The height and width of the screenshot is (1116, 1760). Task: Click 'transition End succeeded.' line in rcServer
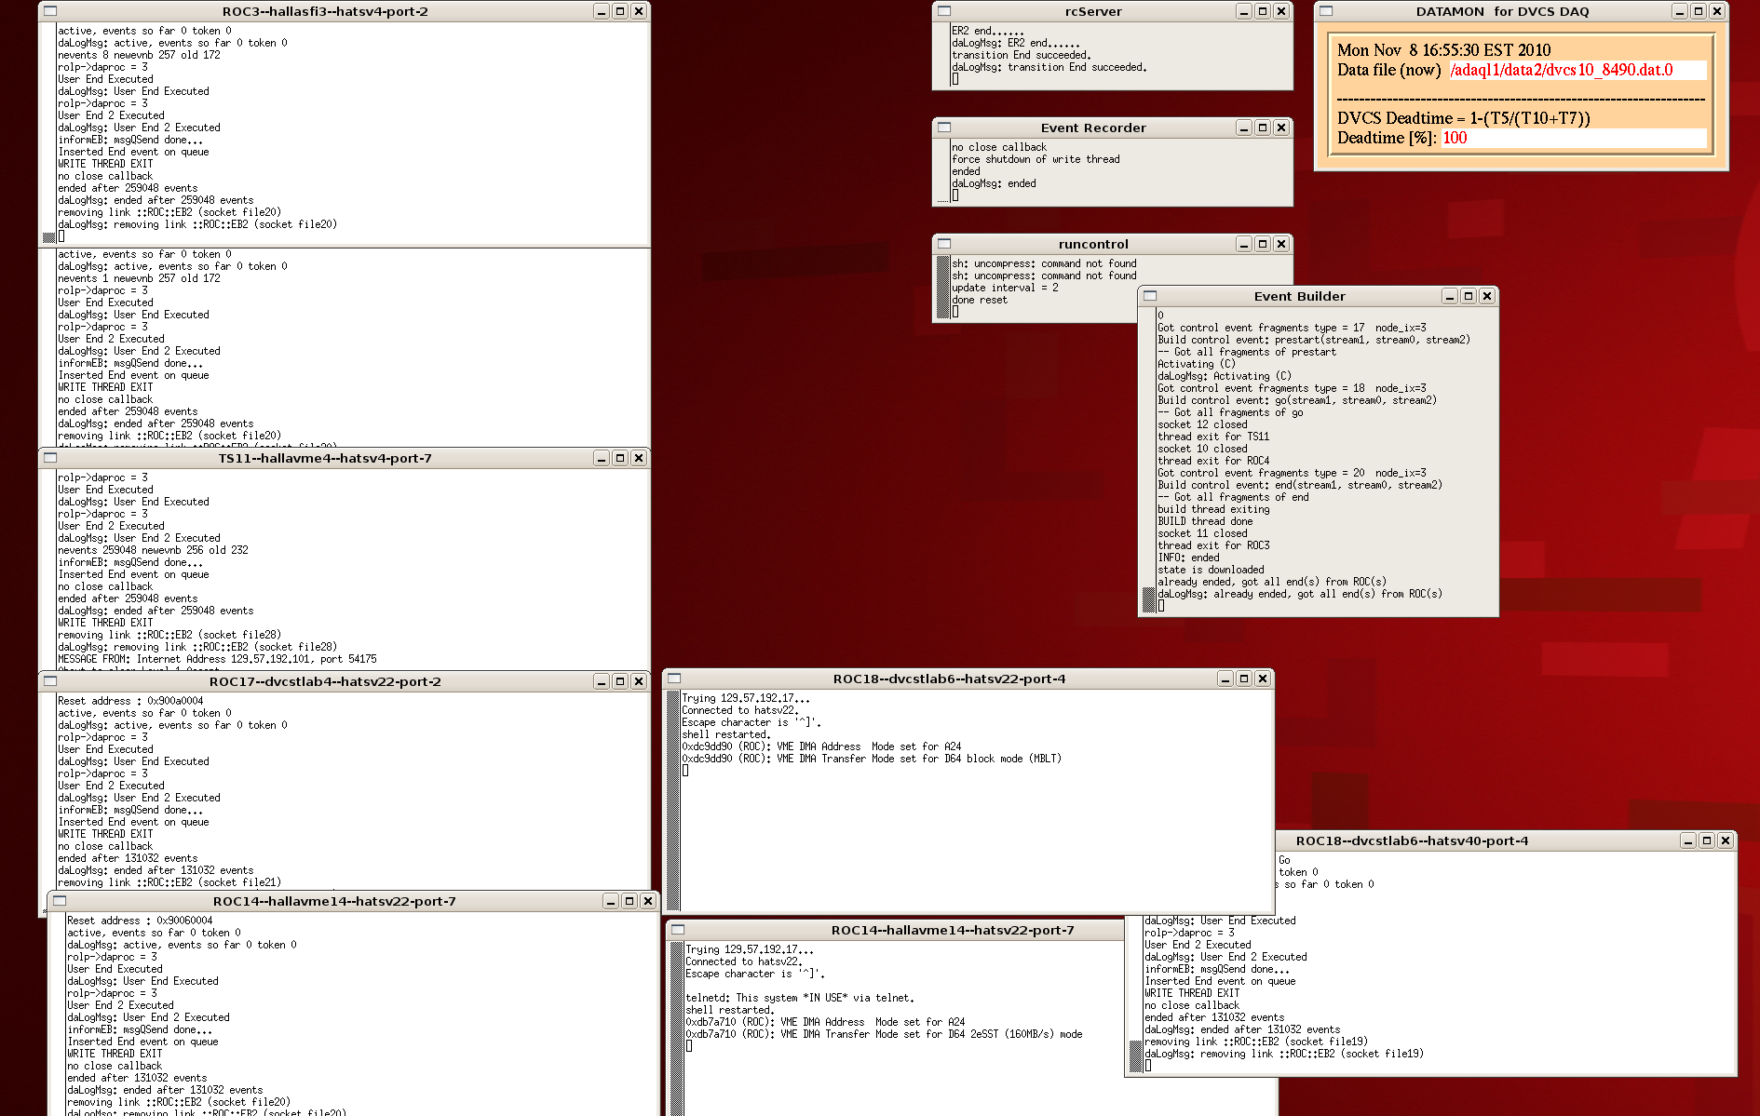click(1021, 55)
